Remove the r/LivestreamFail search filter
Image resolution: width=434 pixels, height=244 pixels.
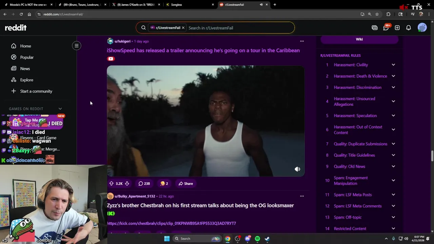183,28
